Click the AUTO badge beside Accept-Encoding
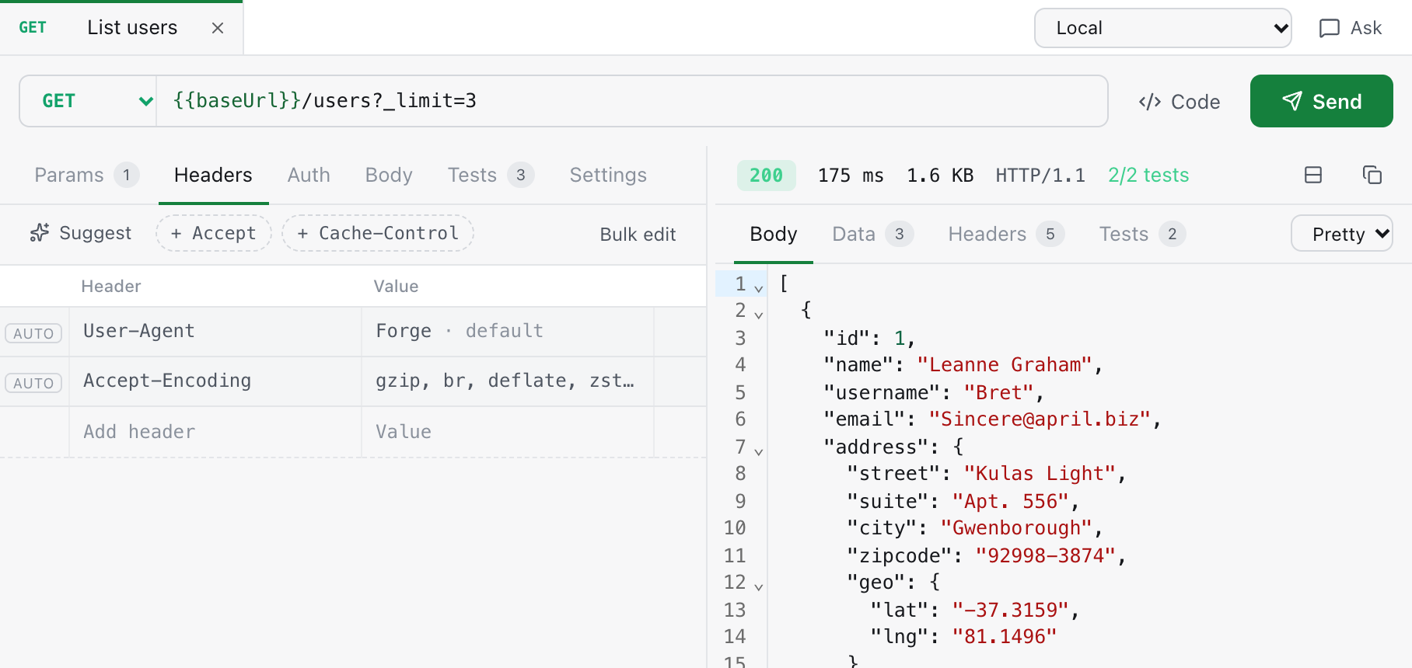 point(33,383)
